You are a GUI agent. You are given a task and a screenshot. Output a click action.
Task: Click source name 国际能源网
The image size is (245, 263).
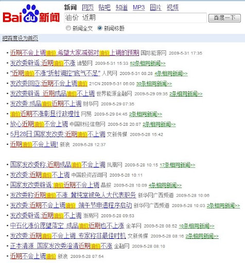pyautogui.click(x=153, y=53)
